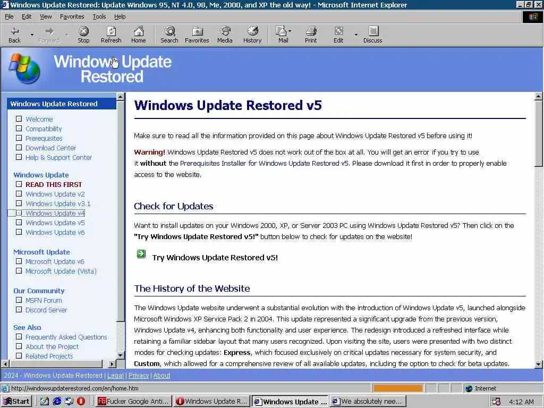Screen dimensions: 544x408
Task: Reload the page with the Refresh button
Action: pyautogui.click(x=111, y=35)
